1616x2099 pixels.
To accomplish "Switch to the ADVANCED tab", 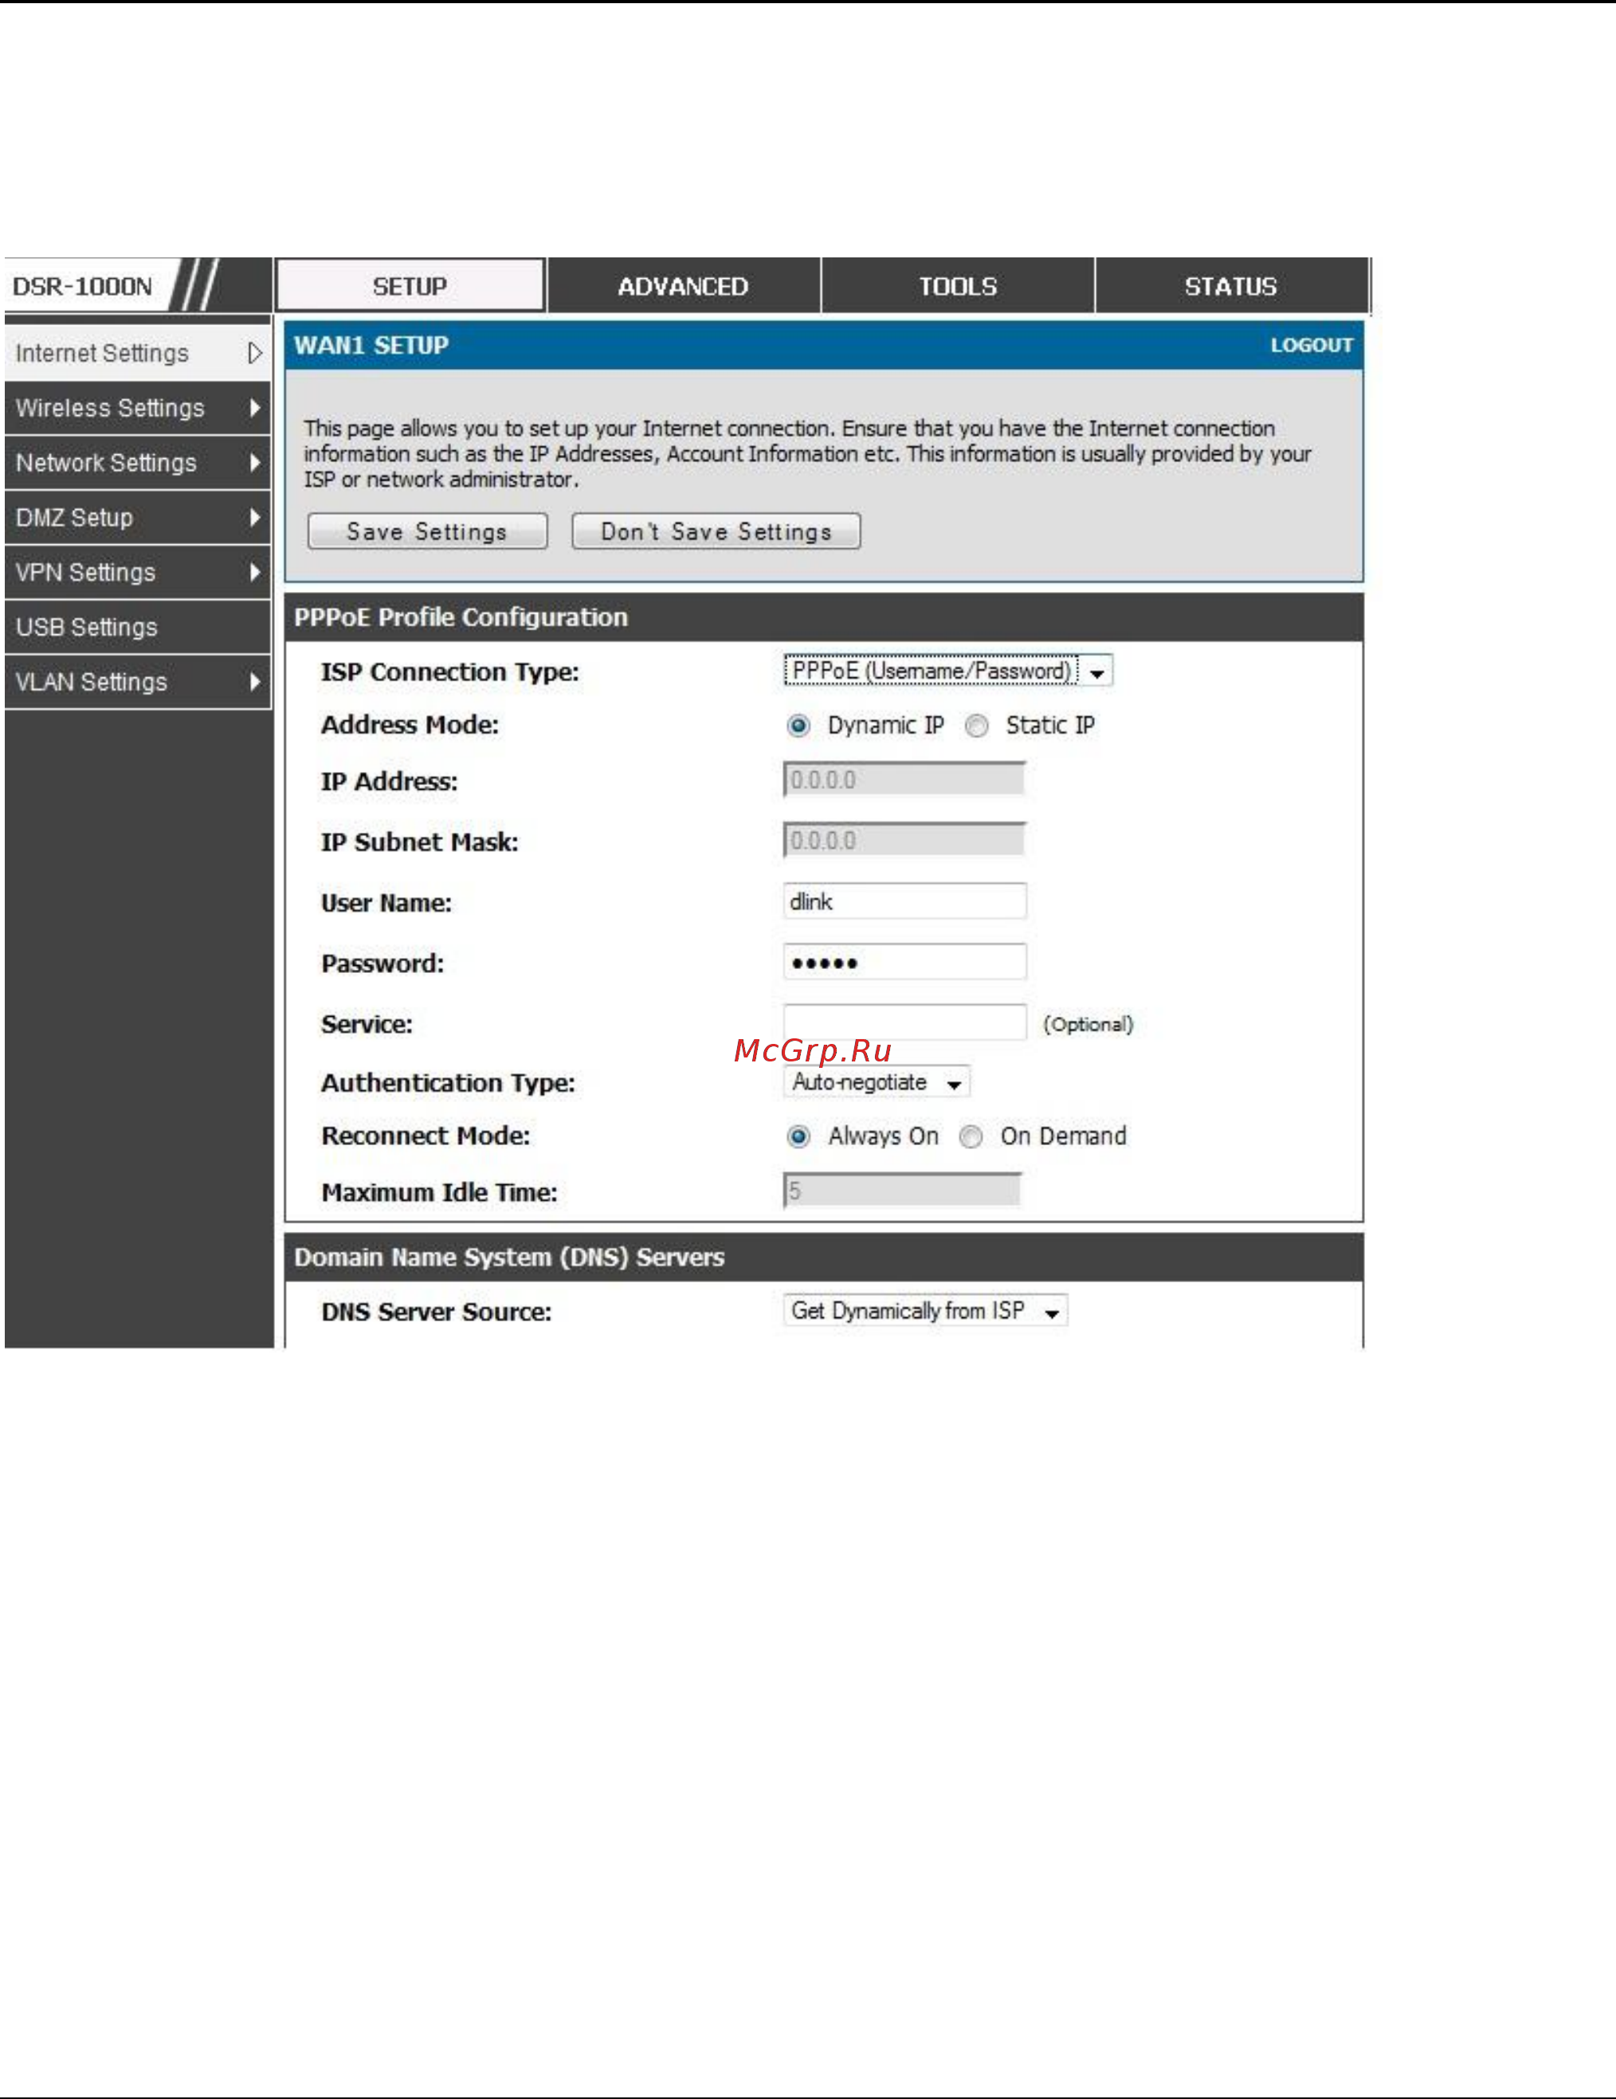I will coord(683,285).
